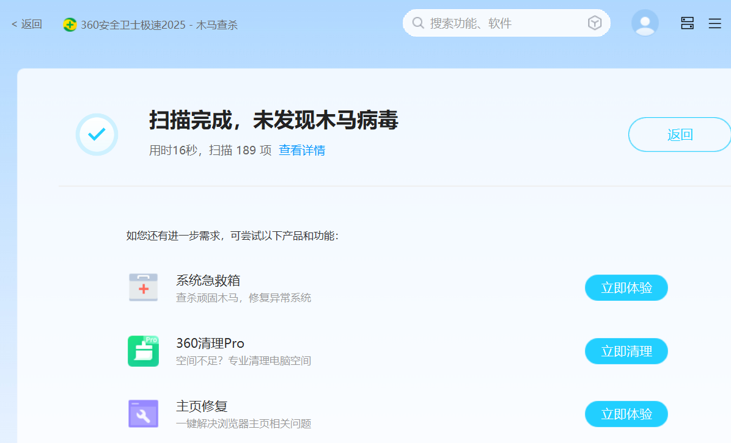Click the 如您还有进一步需求 prompt text
Screen dimensions: 731x443
(x=232, y=236)
